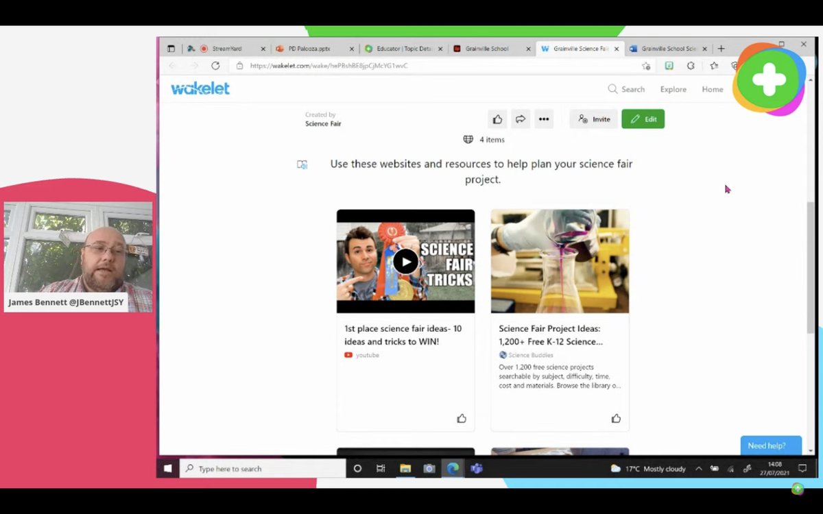Switch to the Grainville School Science Word tab

click(x=667, y=49)
